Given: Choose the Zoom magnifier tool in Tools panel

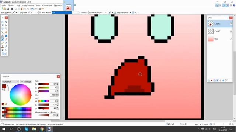Looking at the screenshot, I should [6, 29].
